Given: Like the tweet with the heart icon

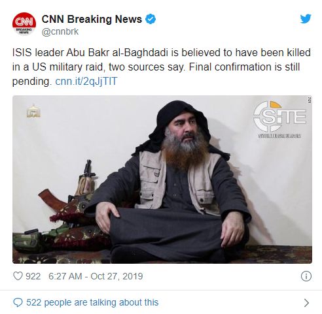Looking at the screenshot, I should coord(18,276).
